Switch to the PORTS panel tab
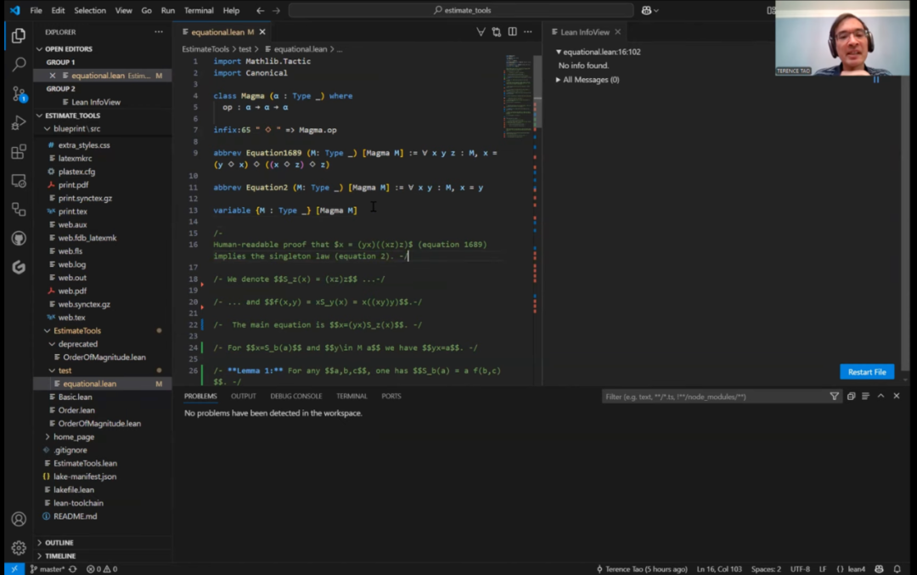This screenshot has height=575, width=917. click(391, 396)
